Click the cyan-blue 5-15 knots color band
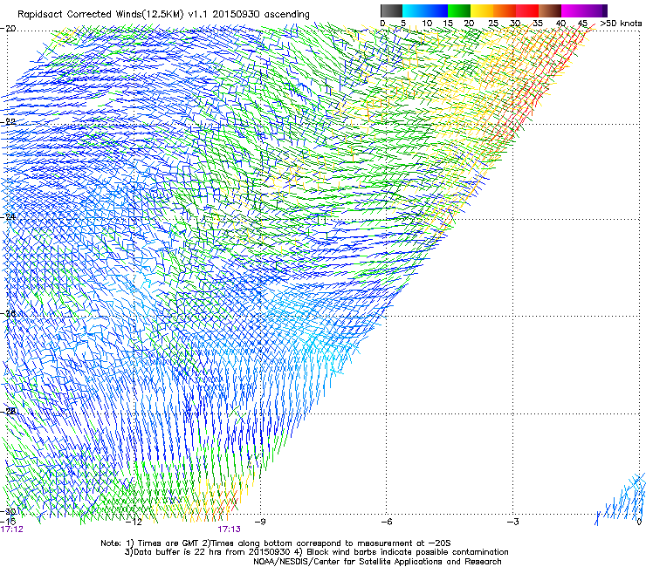This screenshot has height=567, width=646. point(425,10)
